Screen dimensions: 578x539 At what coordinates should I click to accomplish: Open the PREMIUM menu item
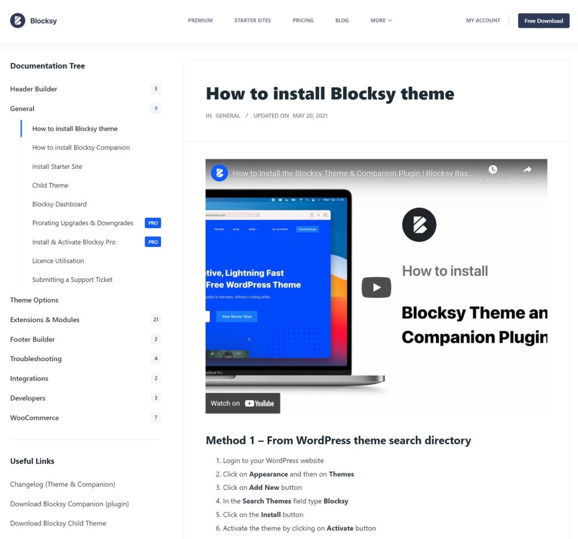tap(200, 21)
